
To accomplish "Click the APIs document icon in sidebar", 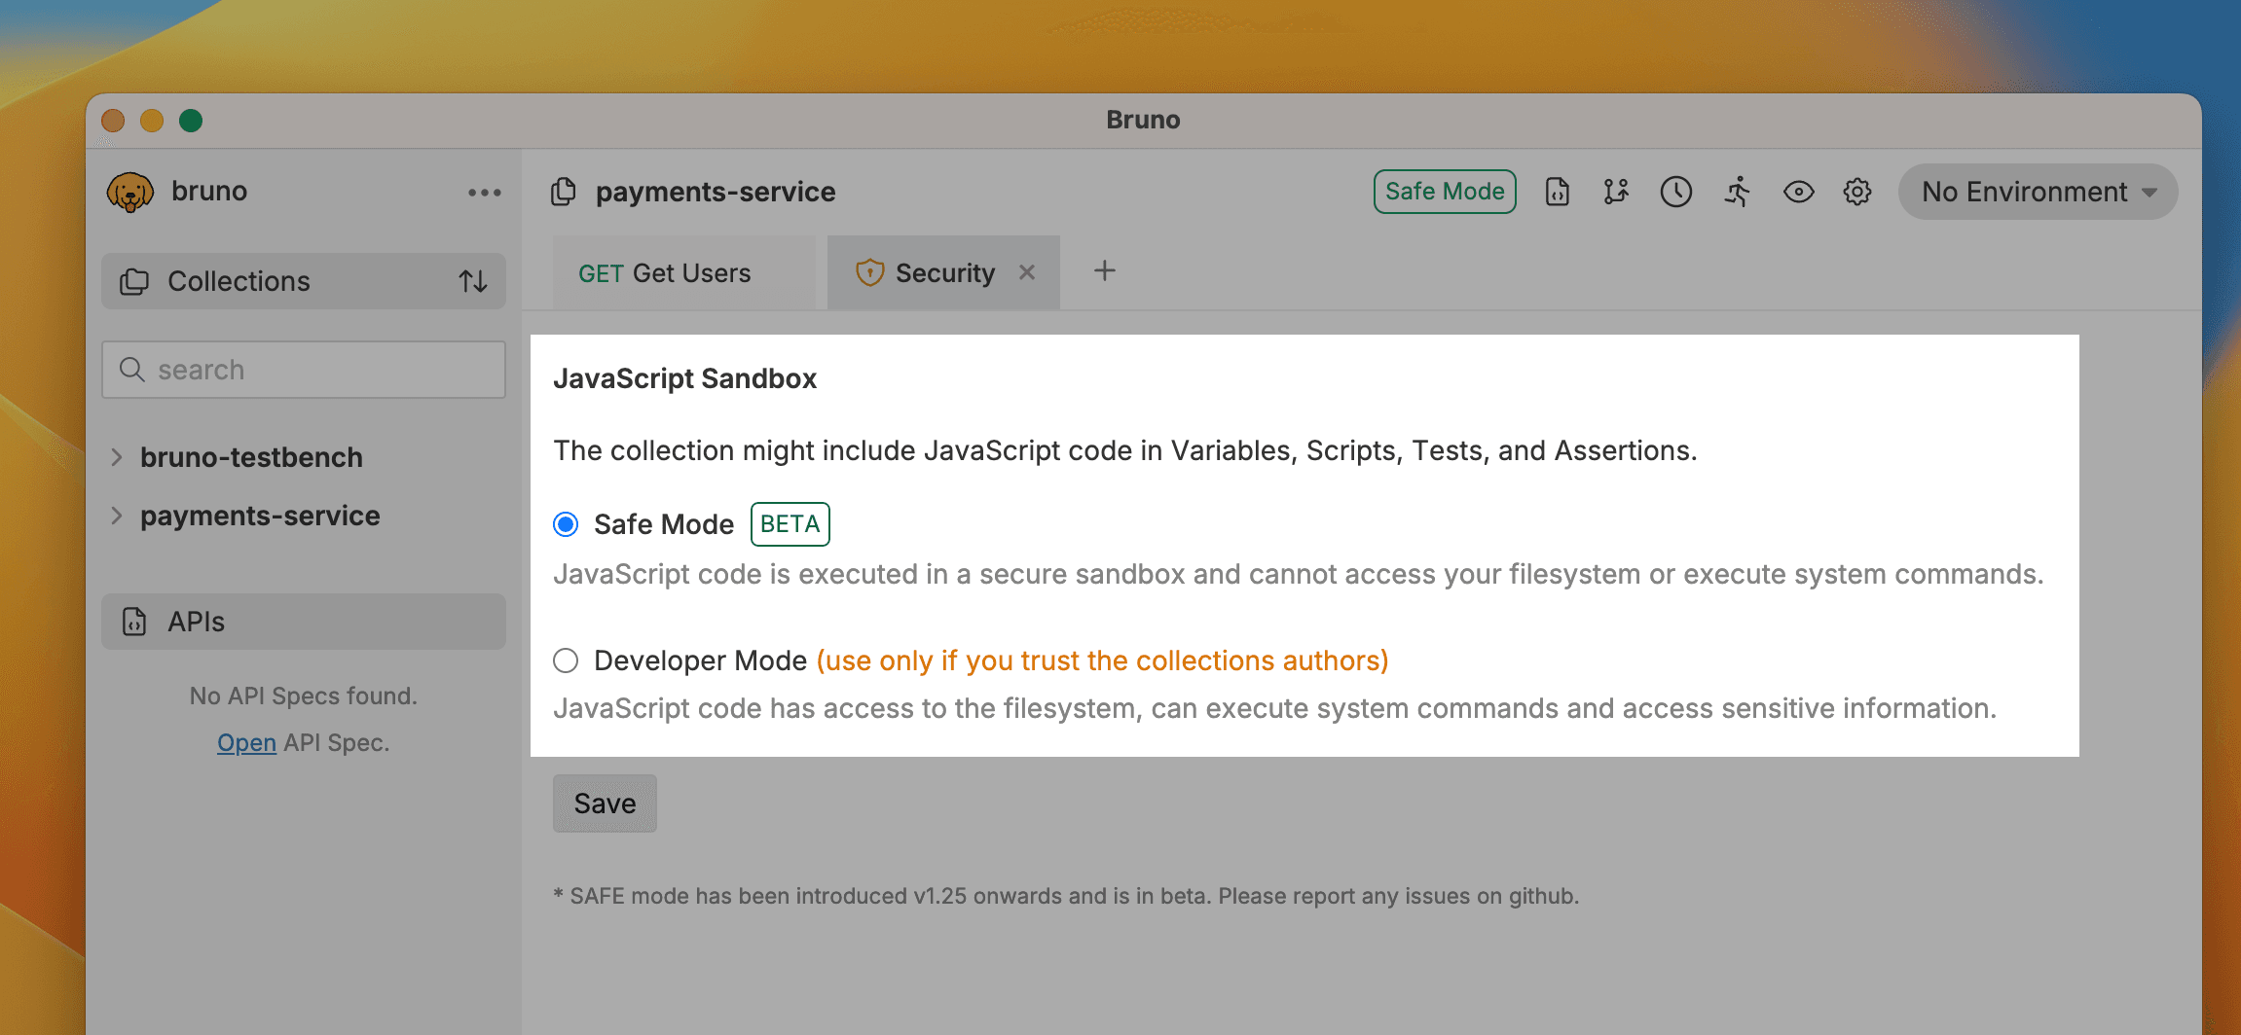I will click(x=134, y=622).
